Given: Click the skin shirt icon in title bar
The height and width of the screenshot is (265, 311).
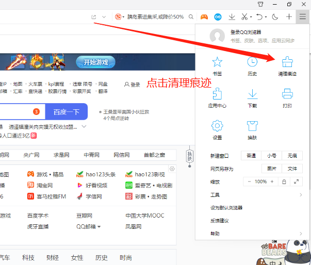Looking at the screenshot, I should [260, 4].
